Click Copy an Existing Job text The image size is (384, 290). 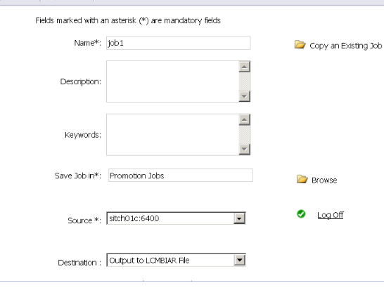coord(345,46)
